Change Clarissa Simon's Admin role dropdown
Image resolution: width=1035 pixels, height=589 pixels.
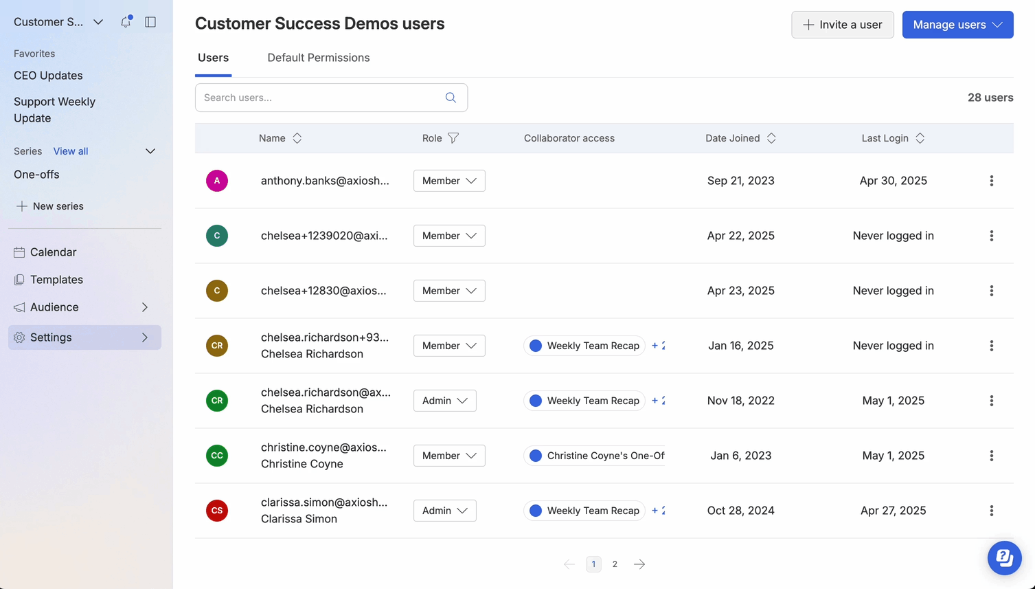[x=445, y=511]
